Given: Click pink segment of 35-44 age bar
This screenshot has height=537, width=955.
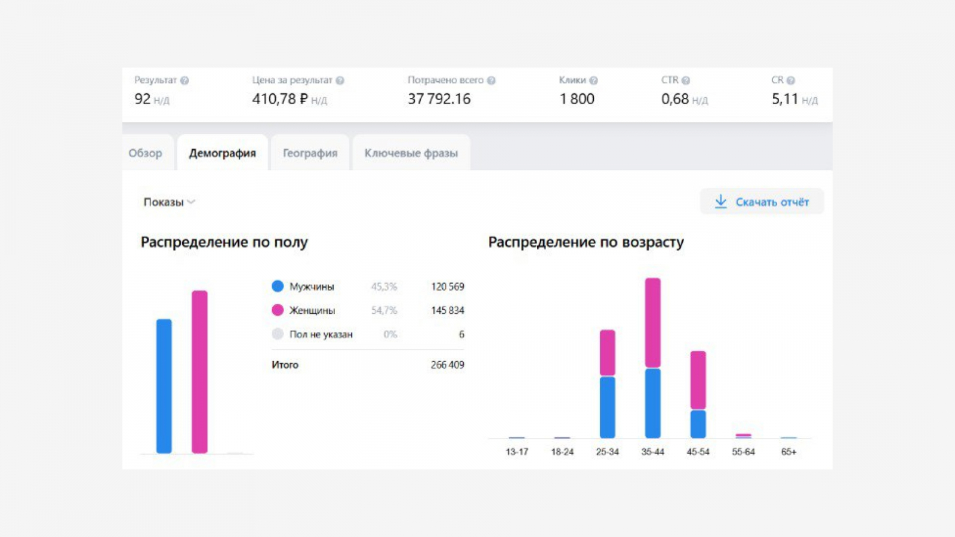Looking at the screenshot, I should tap(653, 322).
